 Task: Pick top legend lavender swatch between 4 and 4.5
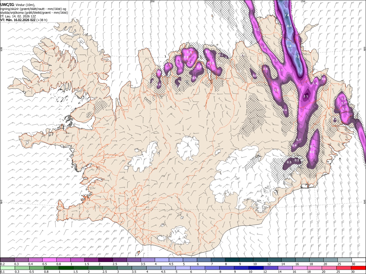(x=162, y=260)
